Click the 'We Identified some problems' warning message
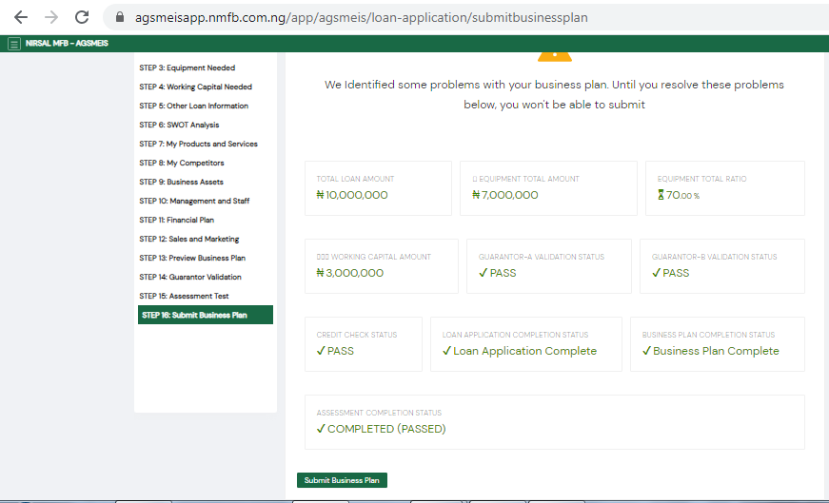829x503 pixels. pyautogui.click(x=554, y=94)
